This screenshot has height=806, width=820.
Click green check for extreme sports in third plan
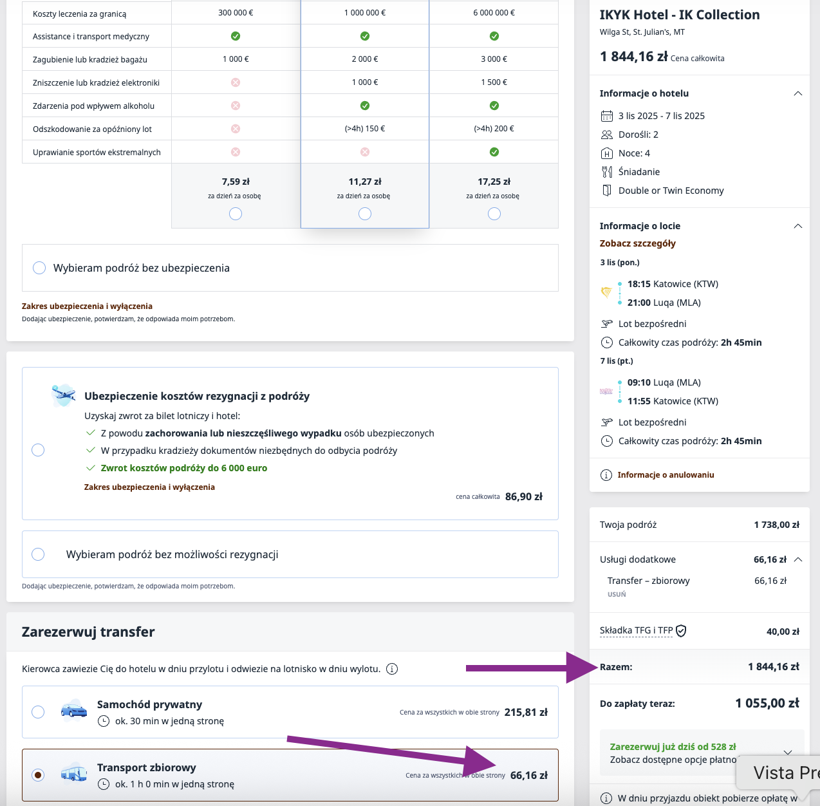494,152
